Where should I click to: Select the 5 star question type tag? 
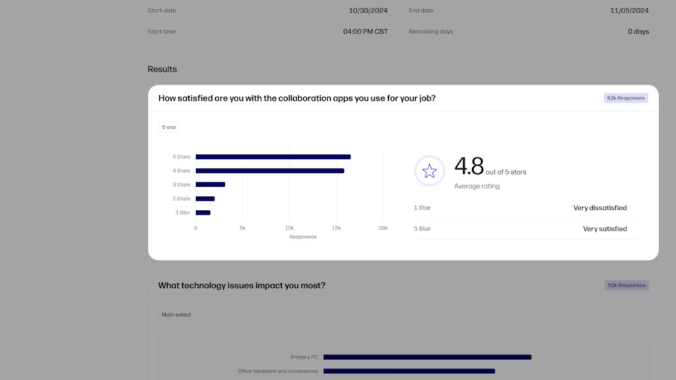169,127
